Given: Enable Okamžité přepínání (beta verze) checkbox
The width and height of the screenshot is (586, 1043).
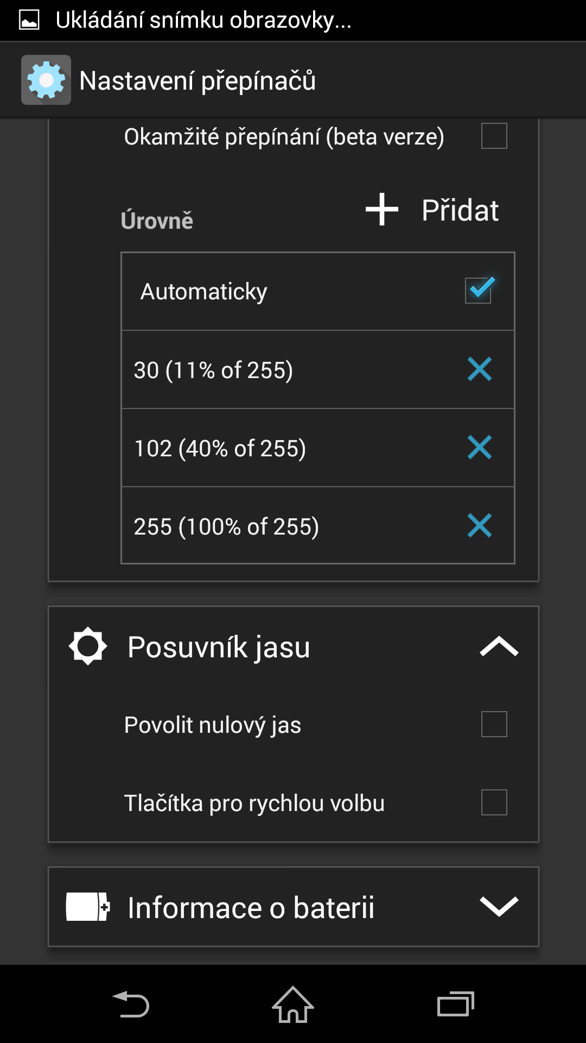Looking at the screenshot, I should point(494,136).
